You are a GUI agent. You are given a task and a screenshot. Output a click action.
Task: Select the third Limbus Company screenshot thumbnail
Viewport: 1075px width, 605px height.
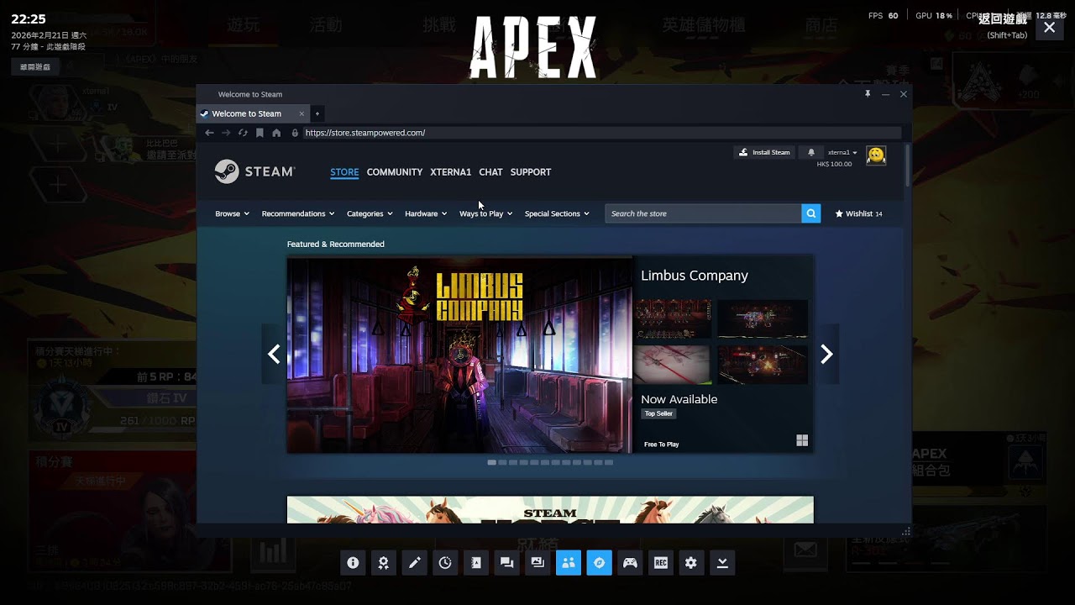[672, 365]
